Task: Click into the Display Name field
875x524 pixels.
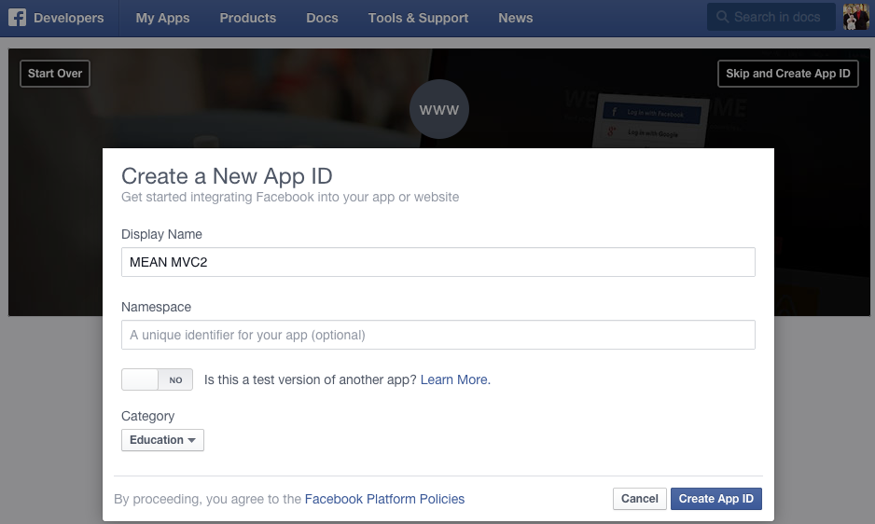Action: coord(438,262)
